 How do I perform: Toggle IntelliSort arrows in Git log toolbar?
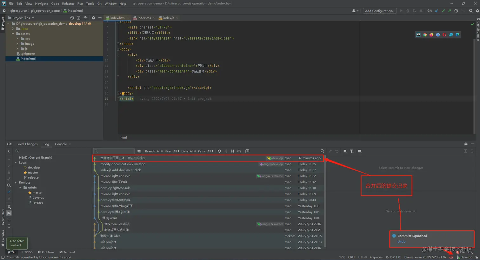[233, 151]
